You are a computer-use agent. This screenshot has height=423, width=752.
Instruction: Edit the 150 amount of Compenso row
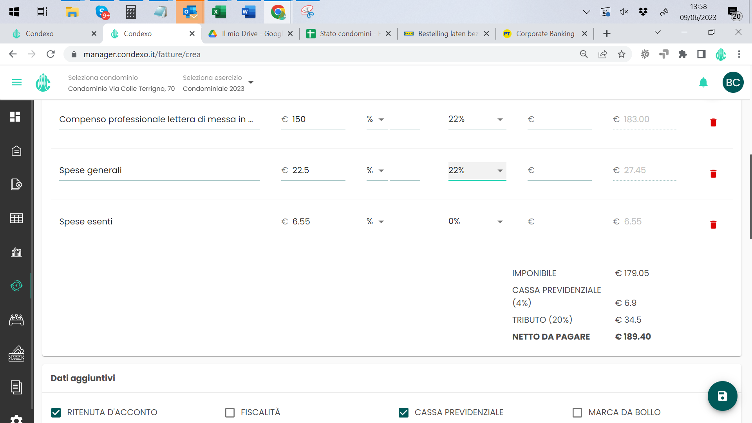click(313, 119)
